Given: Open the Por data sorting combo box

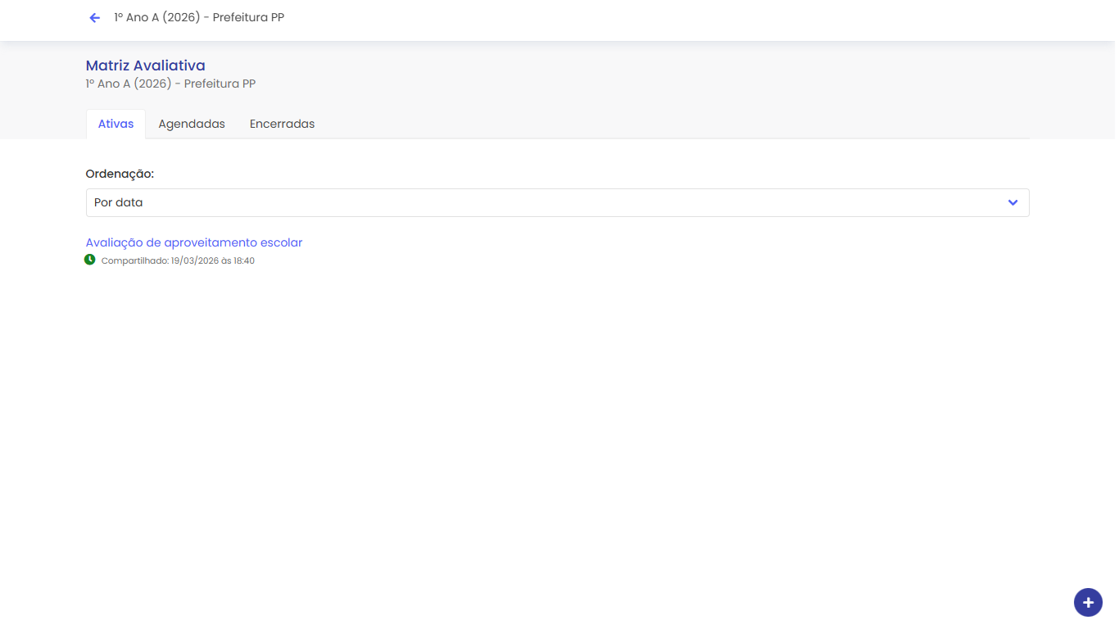Looking at the screenshot, I should tap(557, 202).
